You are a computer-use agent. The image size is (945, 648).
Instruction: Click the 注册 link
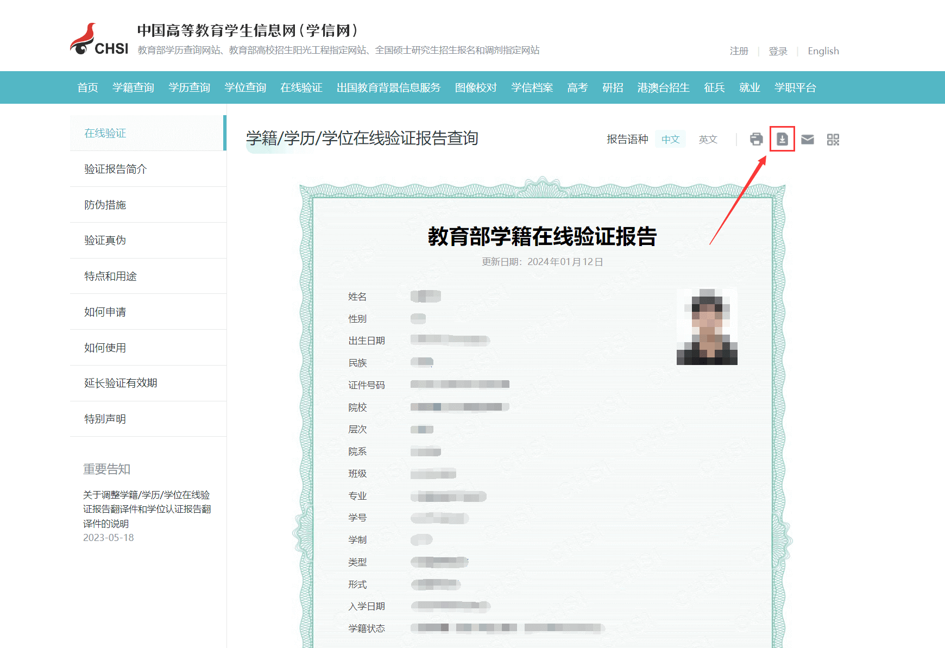tap(739, 51)
